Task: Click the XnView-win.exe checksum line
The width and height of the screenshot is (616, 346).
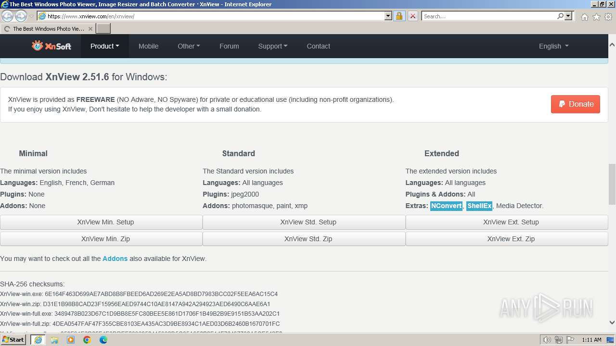Action: [139, 294]
